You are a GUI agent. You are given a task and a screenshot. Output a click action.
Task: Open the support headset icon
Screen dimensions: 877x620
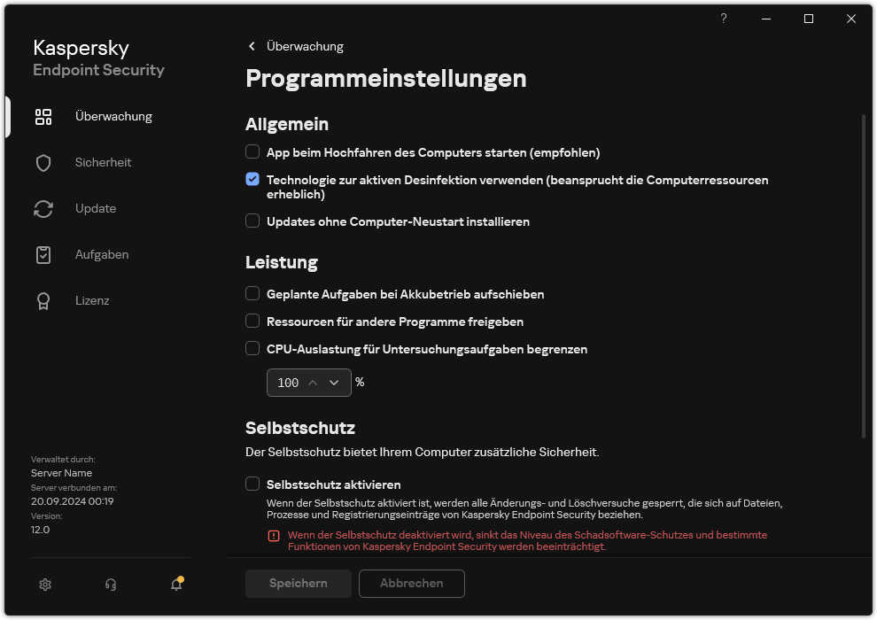[x=110, y=585]
